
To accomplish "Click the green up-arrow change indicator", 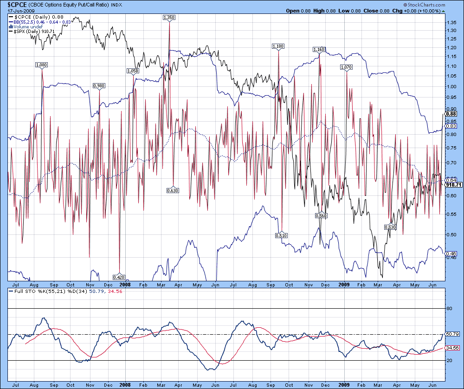I will click(x=443, y=11).
